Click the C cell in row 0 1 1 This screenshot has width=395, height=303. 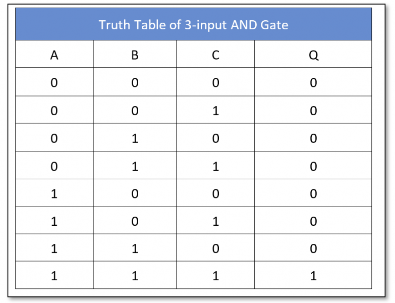(215, 166)
